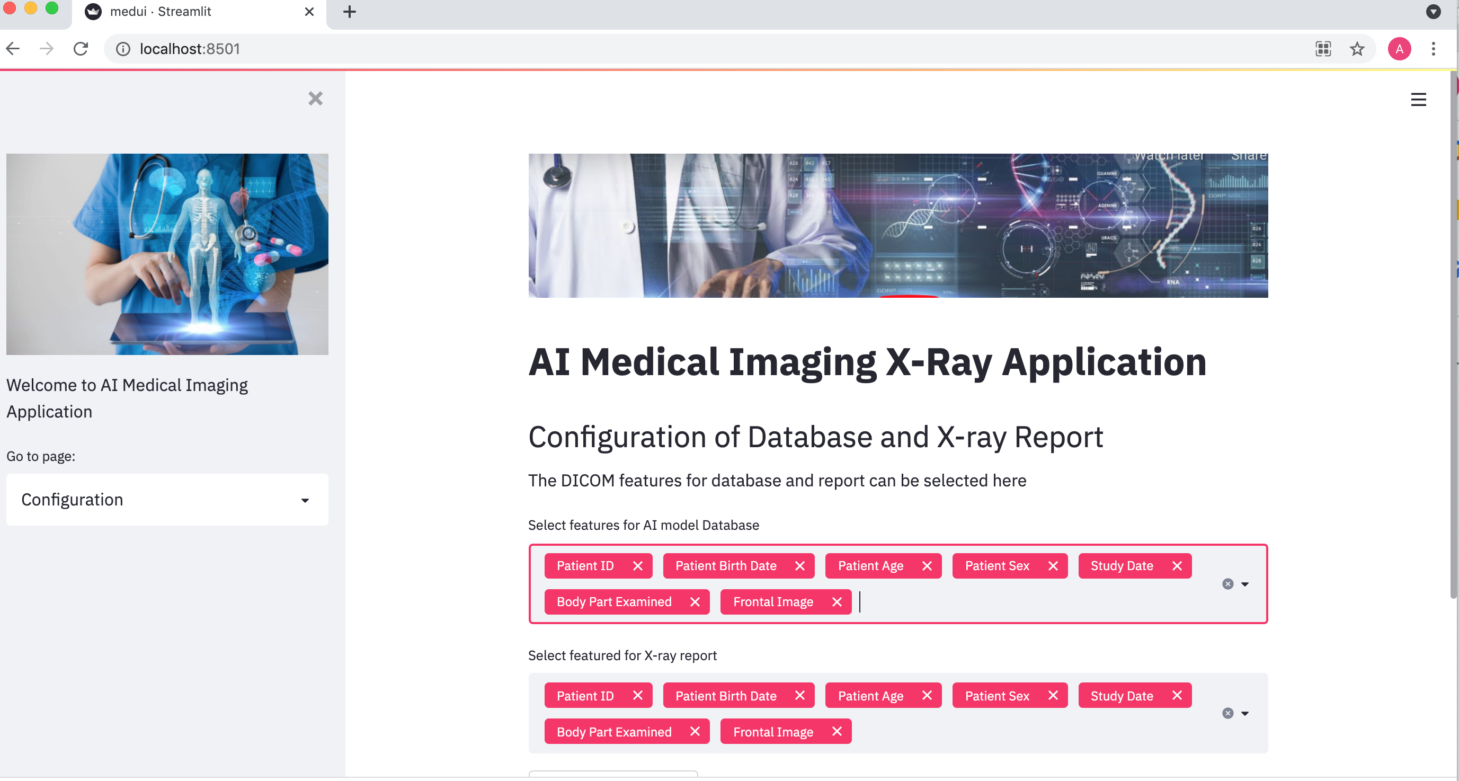1459x781 pixels.
Task: Open the Streamlit hamburger menu
Action: pos(1418,100)
